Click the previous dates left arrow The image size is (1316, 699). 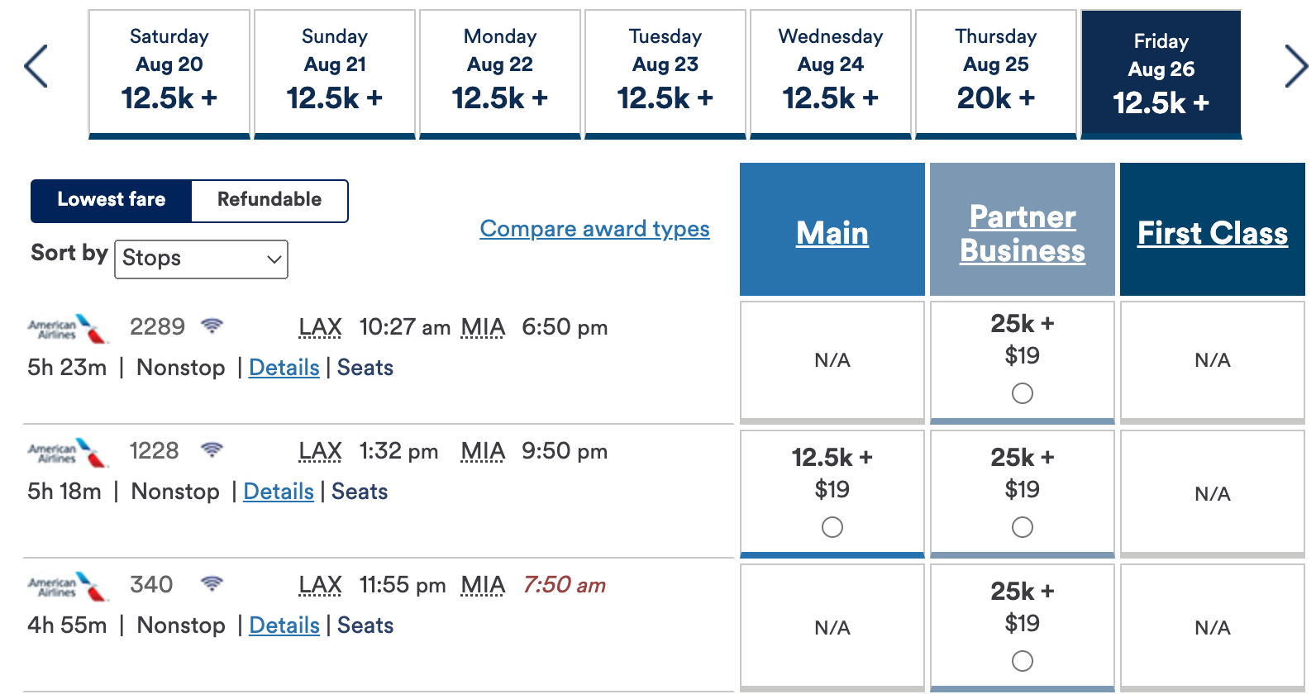(36, 66)
